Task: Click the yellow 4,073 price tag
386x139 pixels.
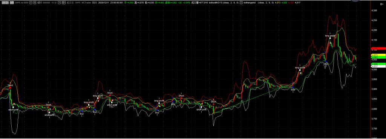Action: (378, 55)
